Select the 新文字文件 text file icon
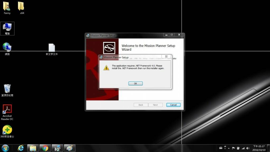This screenshot has height=152, width=270. point(52,49)
